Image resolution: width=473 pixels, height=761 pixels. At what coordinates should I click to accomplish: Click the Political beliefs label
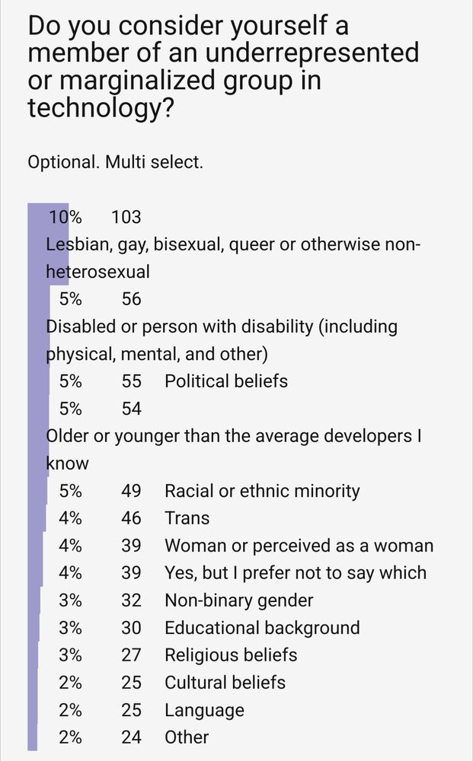pyautogui.click(x=226, y=381)
